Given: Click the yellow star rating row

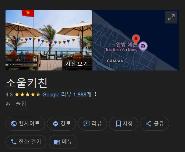Looking at the screenshot, I should coord(28,95).
